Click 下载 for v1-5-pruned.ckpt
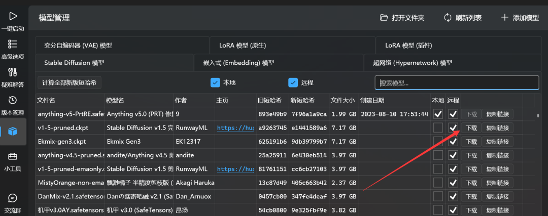The width and height of the screenshot is (548, 216). (471, 128)
